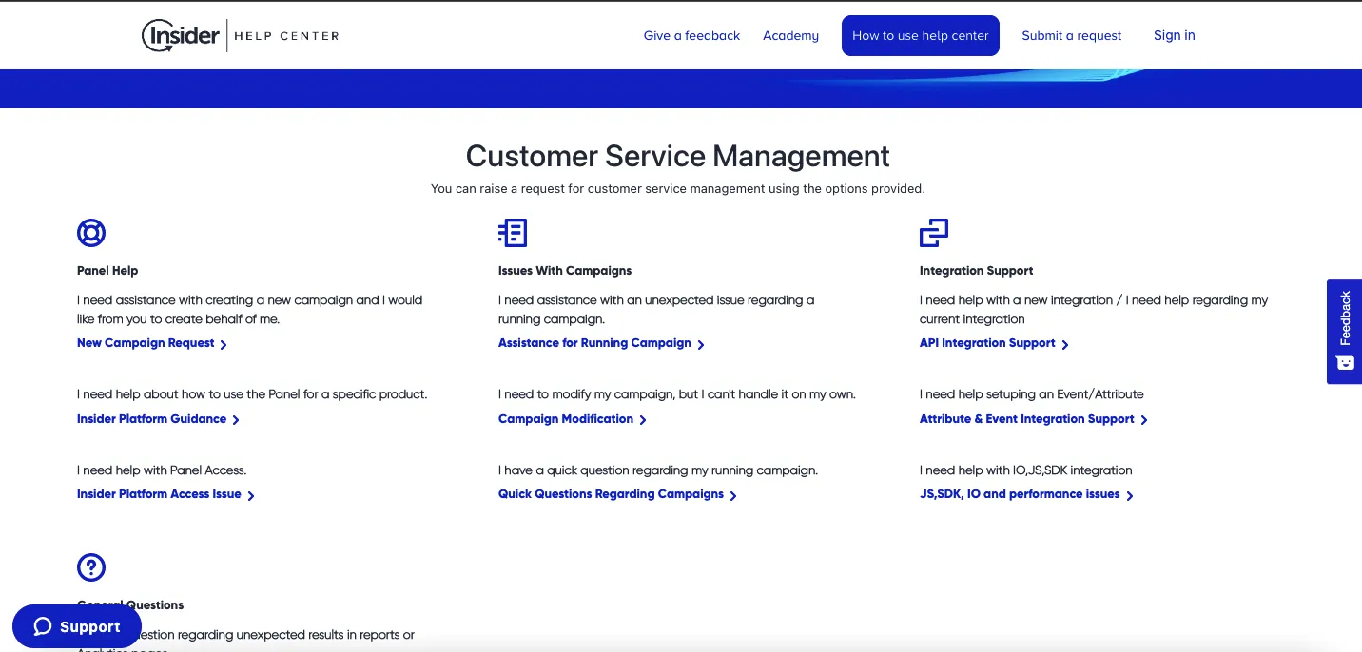Screen dimensions: 1362x652
Task: Open the API Integration Support link
Action: [987, 343]
